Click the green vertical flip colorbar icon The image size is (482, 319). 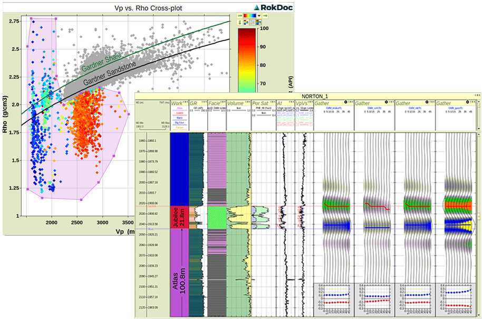(240, 22)
